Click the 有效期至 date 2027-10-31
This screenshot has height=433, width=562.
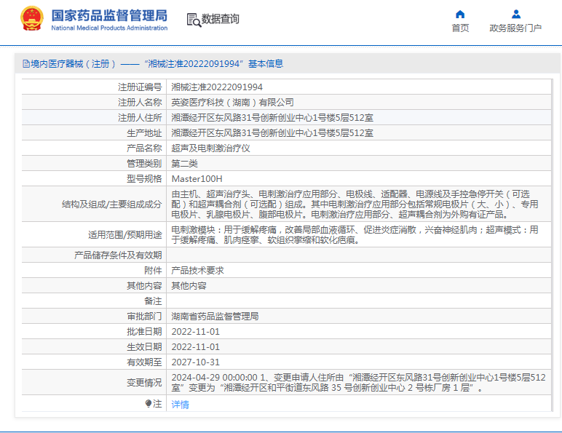195,362
